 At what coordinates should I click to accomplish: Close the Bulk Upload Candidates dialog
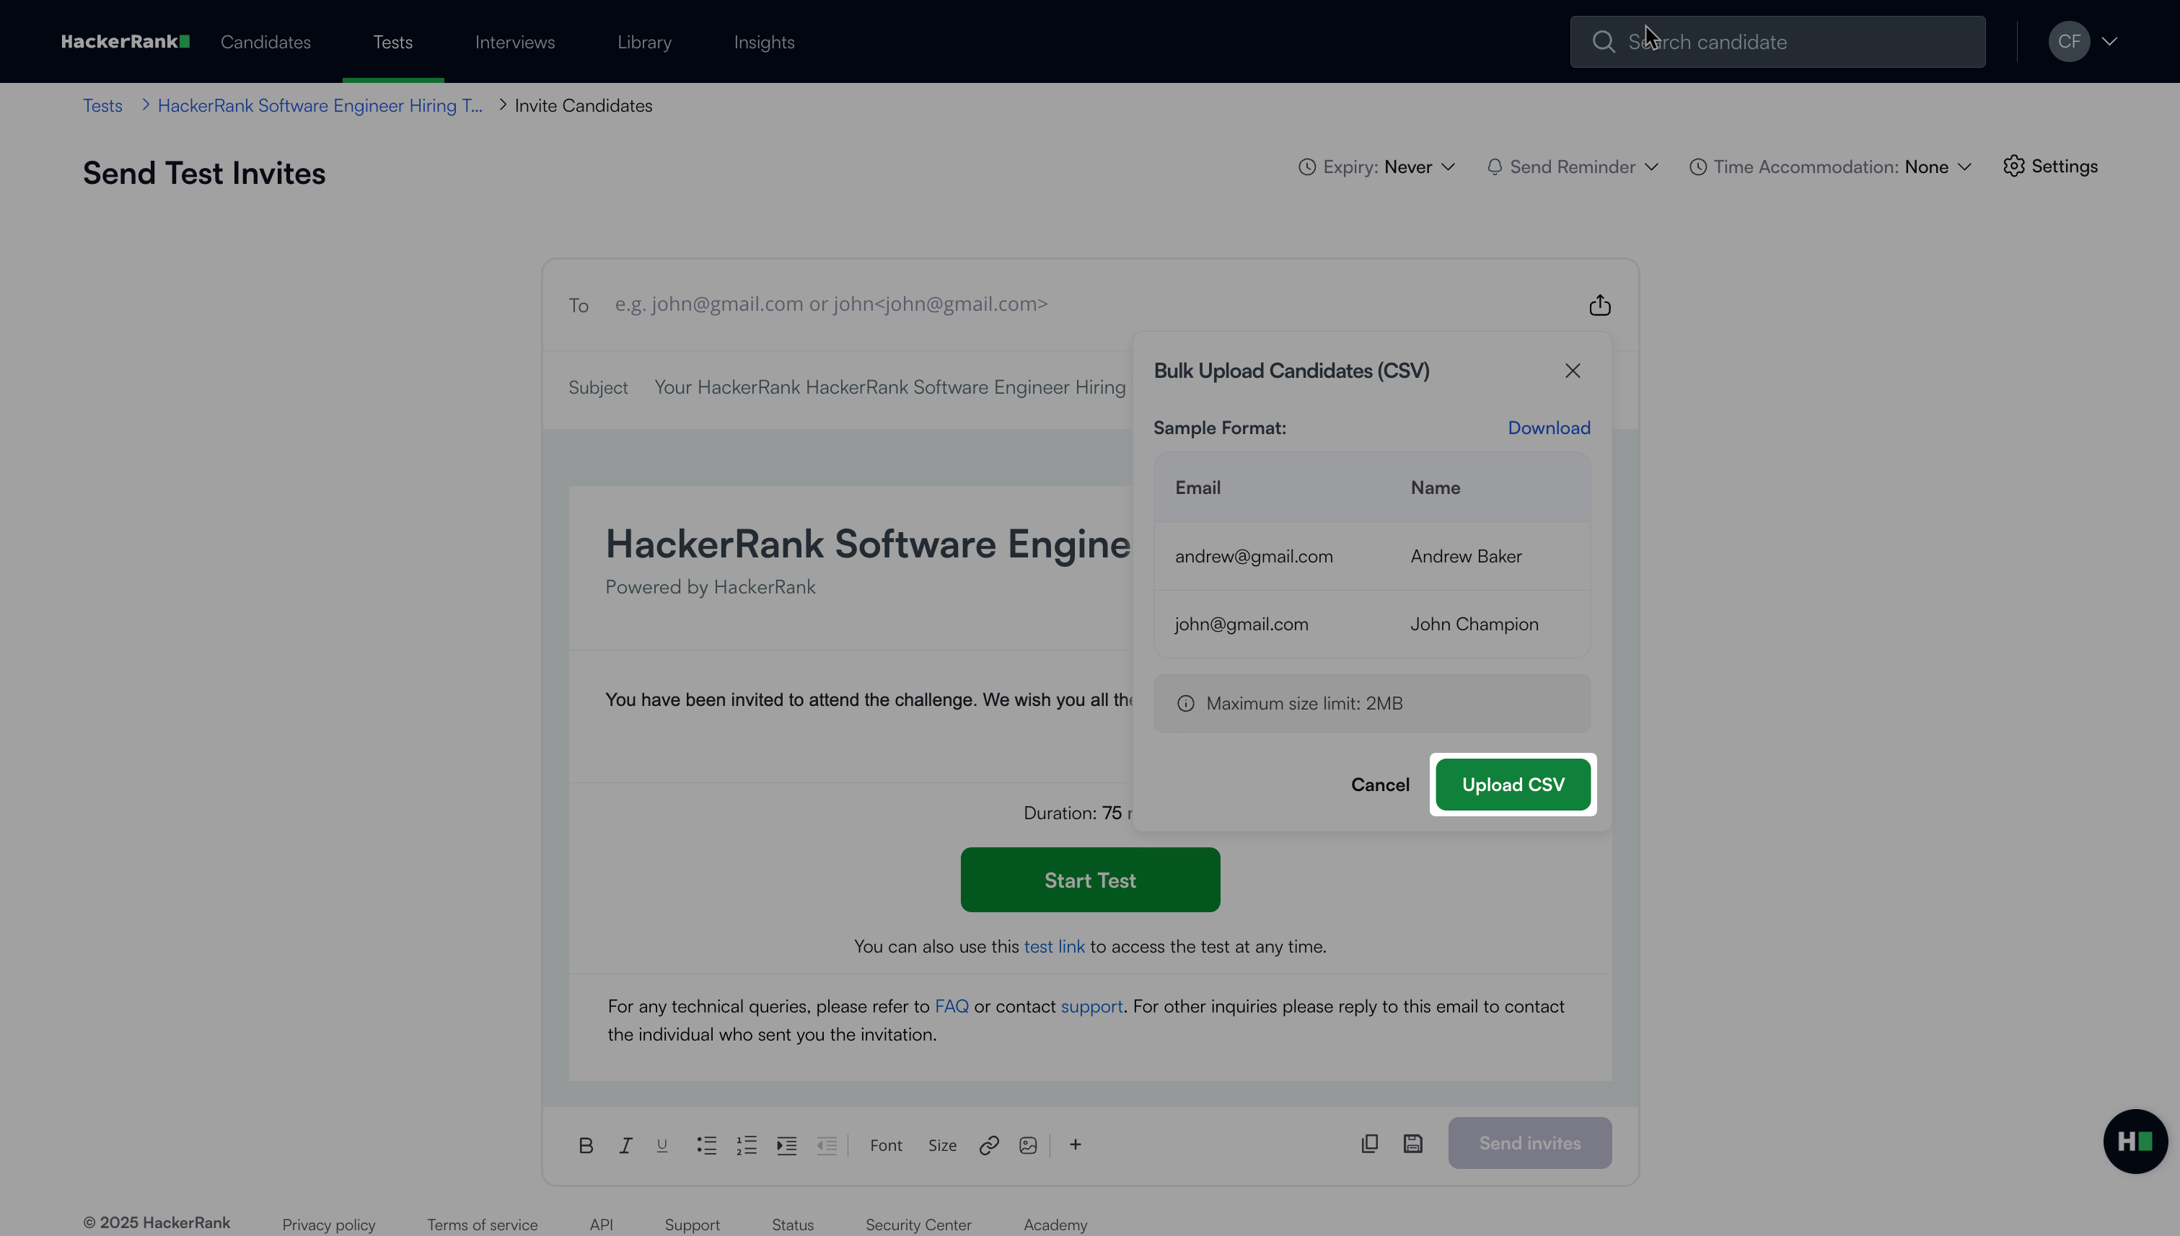1572,371
